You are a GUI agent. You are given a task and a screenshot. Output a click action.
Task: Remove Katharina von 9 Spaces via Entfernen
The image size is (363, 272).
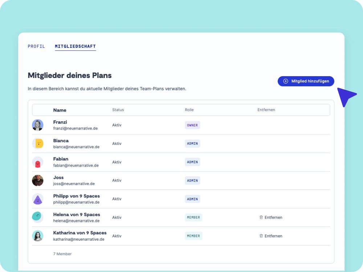pos(271,236)
